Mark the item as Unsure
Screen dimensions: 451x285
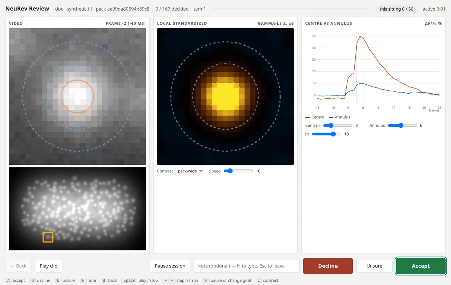click(x=374, y=266)
